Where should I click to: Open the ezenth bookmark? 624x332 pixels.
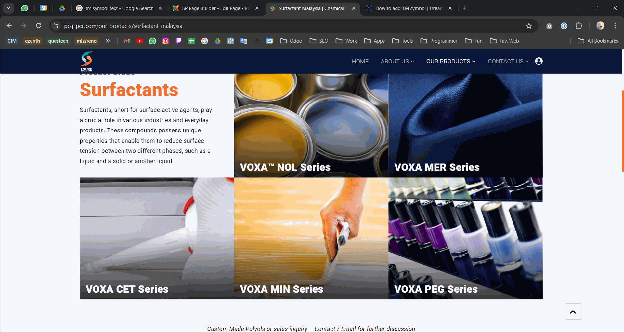(32, 41)
